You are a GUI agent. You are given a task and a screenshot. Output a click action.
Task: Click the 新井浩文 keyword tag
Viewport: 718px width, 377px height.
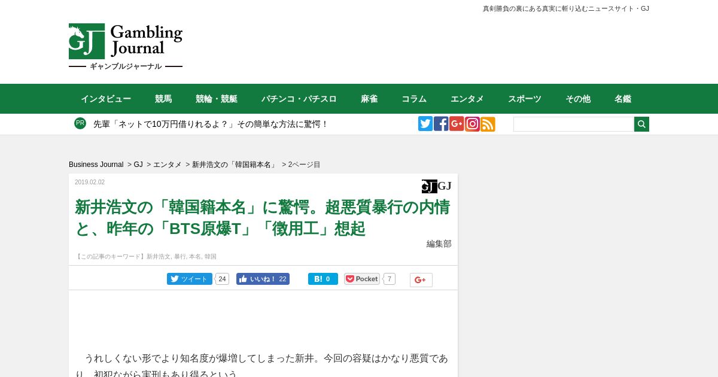click(159, 257)
